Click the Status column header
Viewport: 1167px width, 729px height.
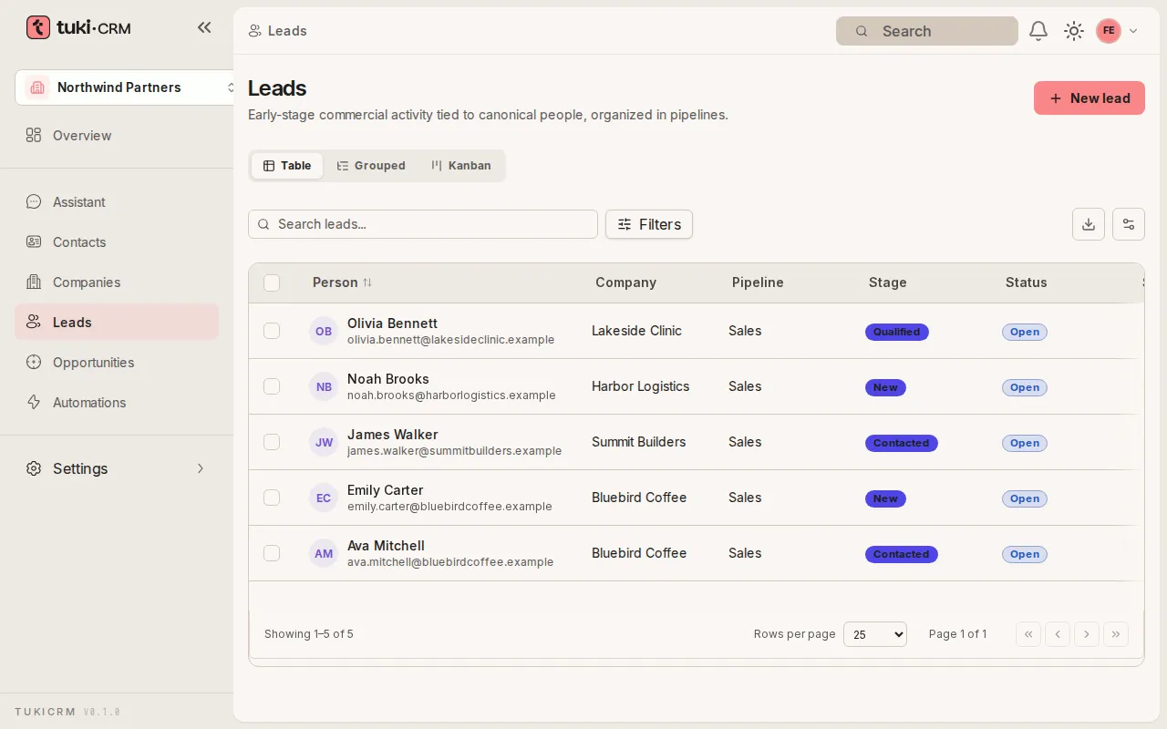(x=1027, y=282)
